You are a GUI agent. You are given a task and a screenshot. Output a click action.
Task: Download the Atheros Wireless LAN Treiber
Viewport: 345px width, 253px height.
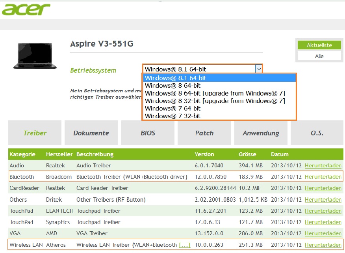(x=323, y=245)
